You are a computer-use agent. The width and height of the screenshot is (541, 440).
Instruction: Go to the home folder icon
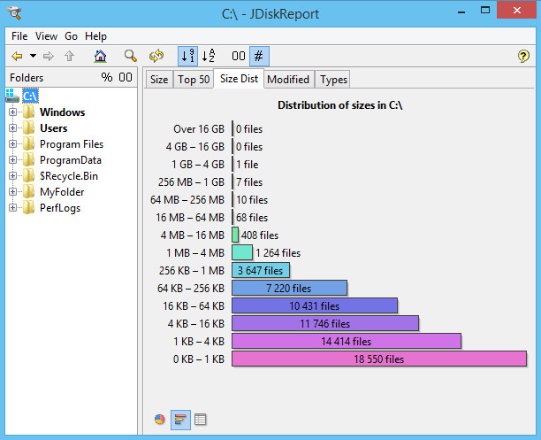[x=100, y=56]
